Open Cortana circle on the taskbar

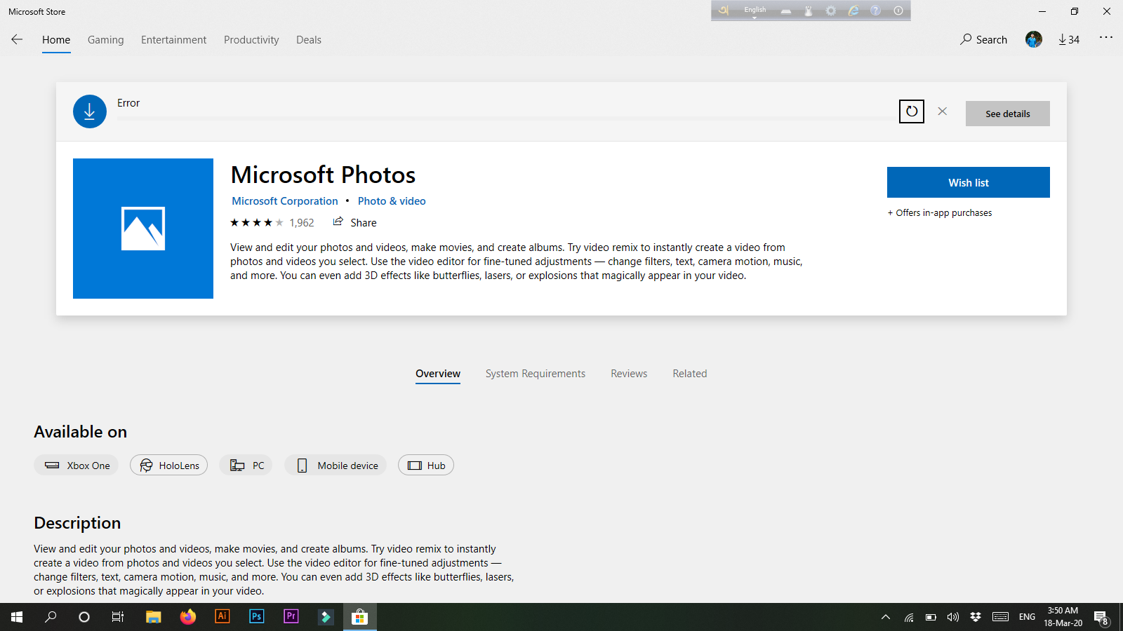pyautogui.click(x=84, y=617)
